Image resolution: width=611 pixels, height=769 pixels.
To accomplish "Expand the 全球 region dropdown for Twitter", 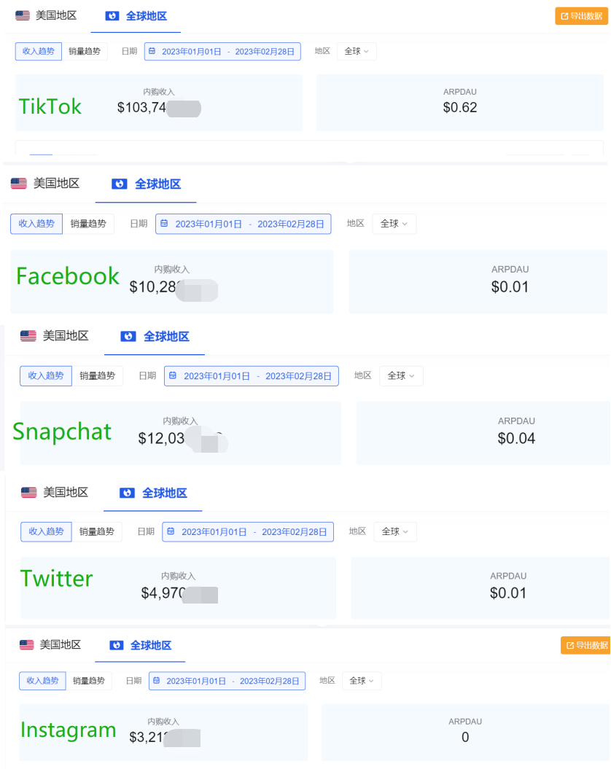I will (x=396, y=532).
